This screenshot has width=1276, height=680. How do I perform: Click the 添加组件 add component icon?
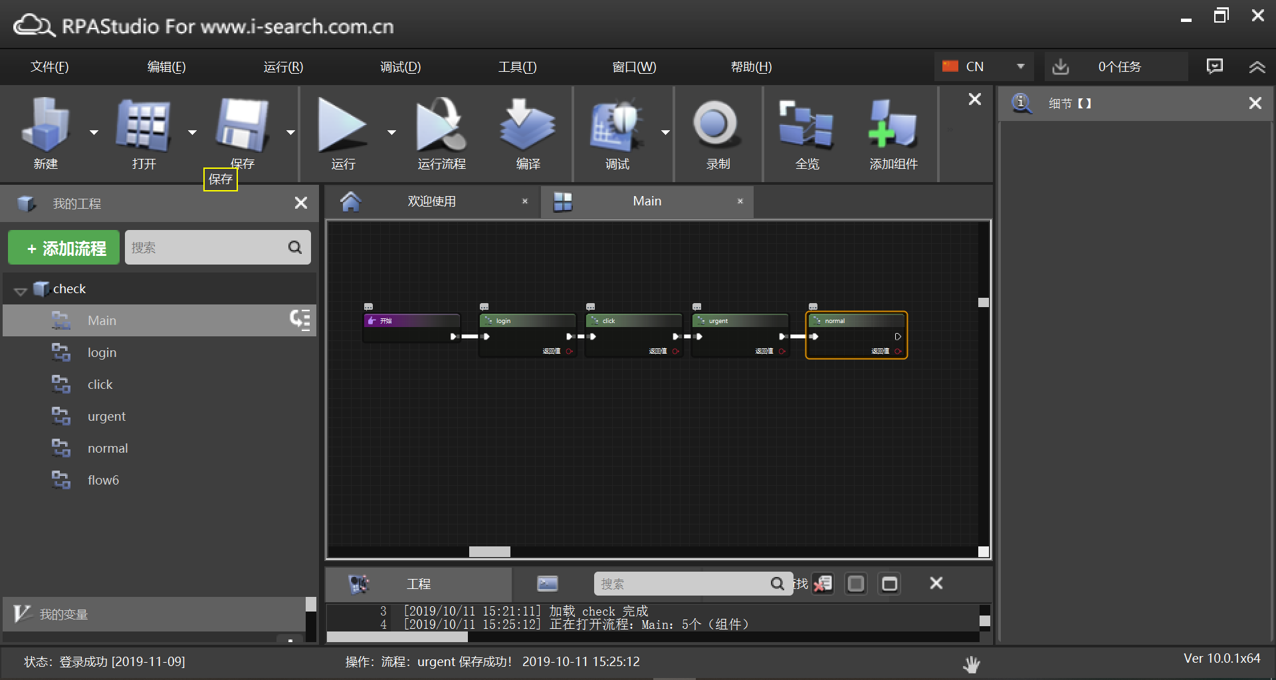(x=893, y=124)
